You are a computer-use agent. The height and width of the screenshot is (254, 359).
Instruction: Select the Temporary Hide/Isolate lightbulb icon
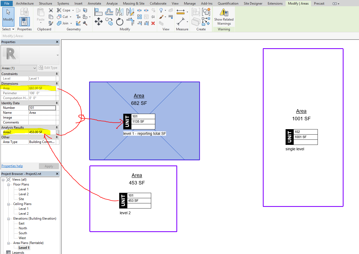point(161,11)
